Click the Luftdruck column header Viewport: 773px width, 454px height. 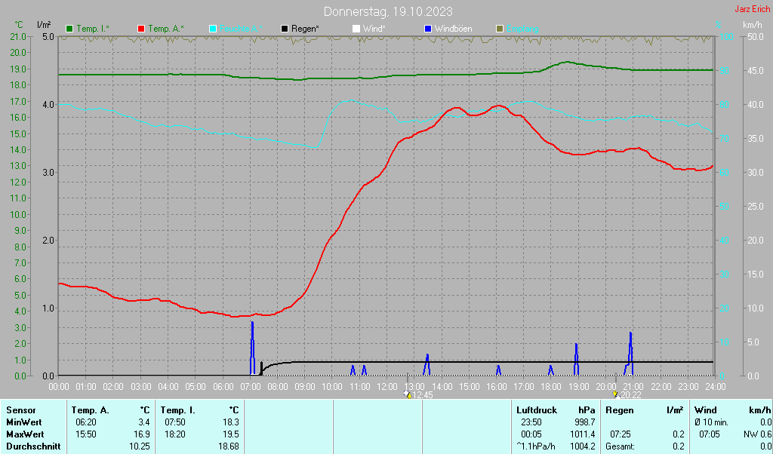pyautogui.click(x=537, y=410)
